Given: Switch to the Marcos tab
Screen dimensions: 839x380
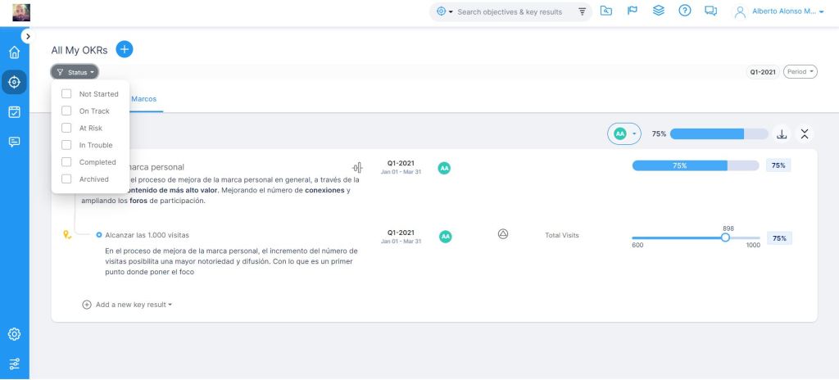Looking at the screenshot, I should (x=144, y=99).
